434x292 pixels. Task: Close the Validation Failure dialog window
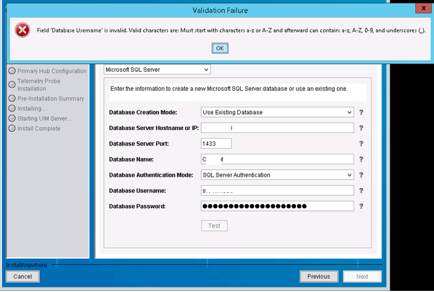click(422, 9)
